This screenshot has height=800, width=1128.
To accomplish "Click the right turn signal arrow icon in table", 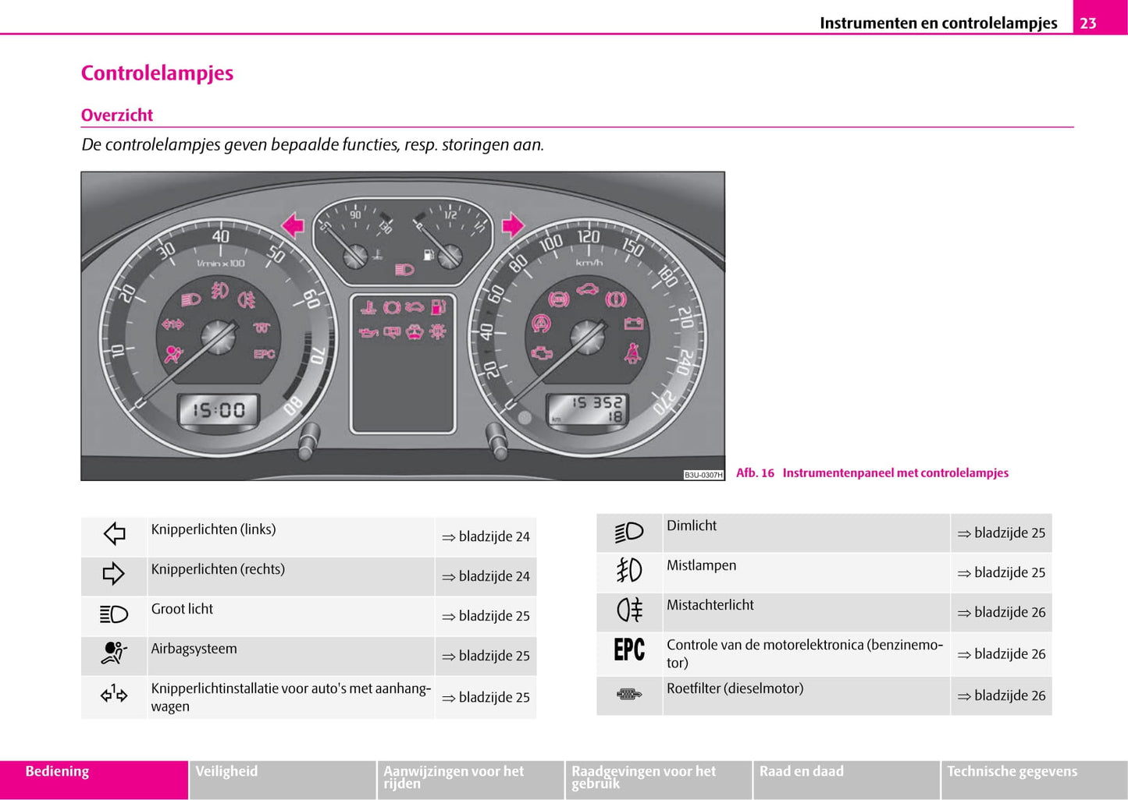I will coord(114,574).
